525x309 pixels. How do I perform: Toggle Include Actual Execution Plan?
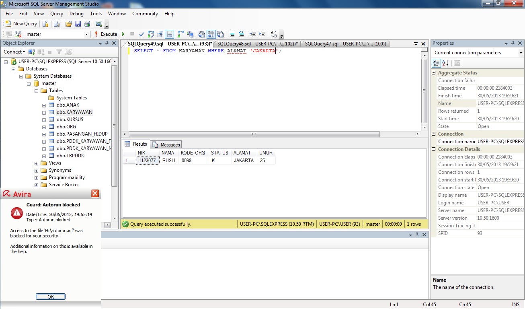[x=180, y=34]
